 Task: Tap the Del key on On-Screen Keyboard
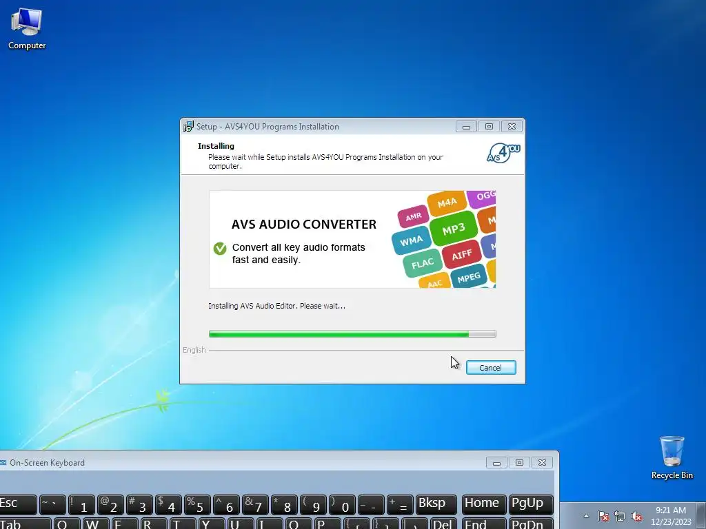click(x=444, y=523)
